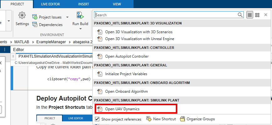Click the abagaska folder in address path
The image size is (272, 125).
coord(83,42)
